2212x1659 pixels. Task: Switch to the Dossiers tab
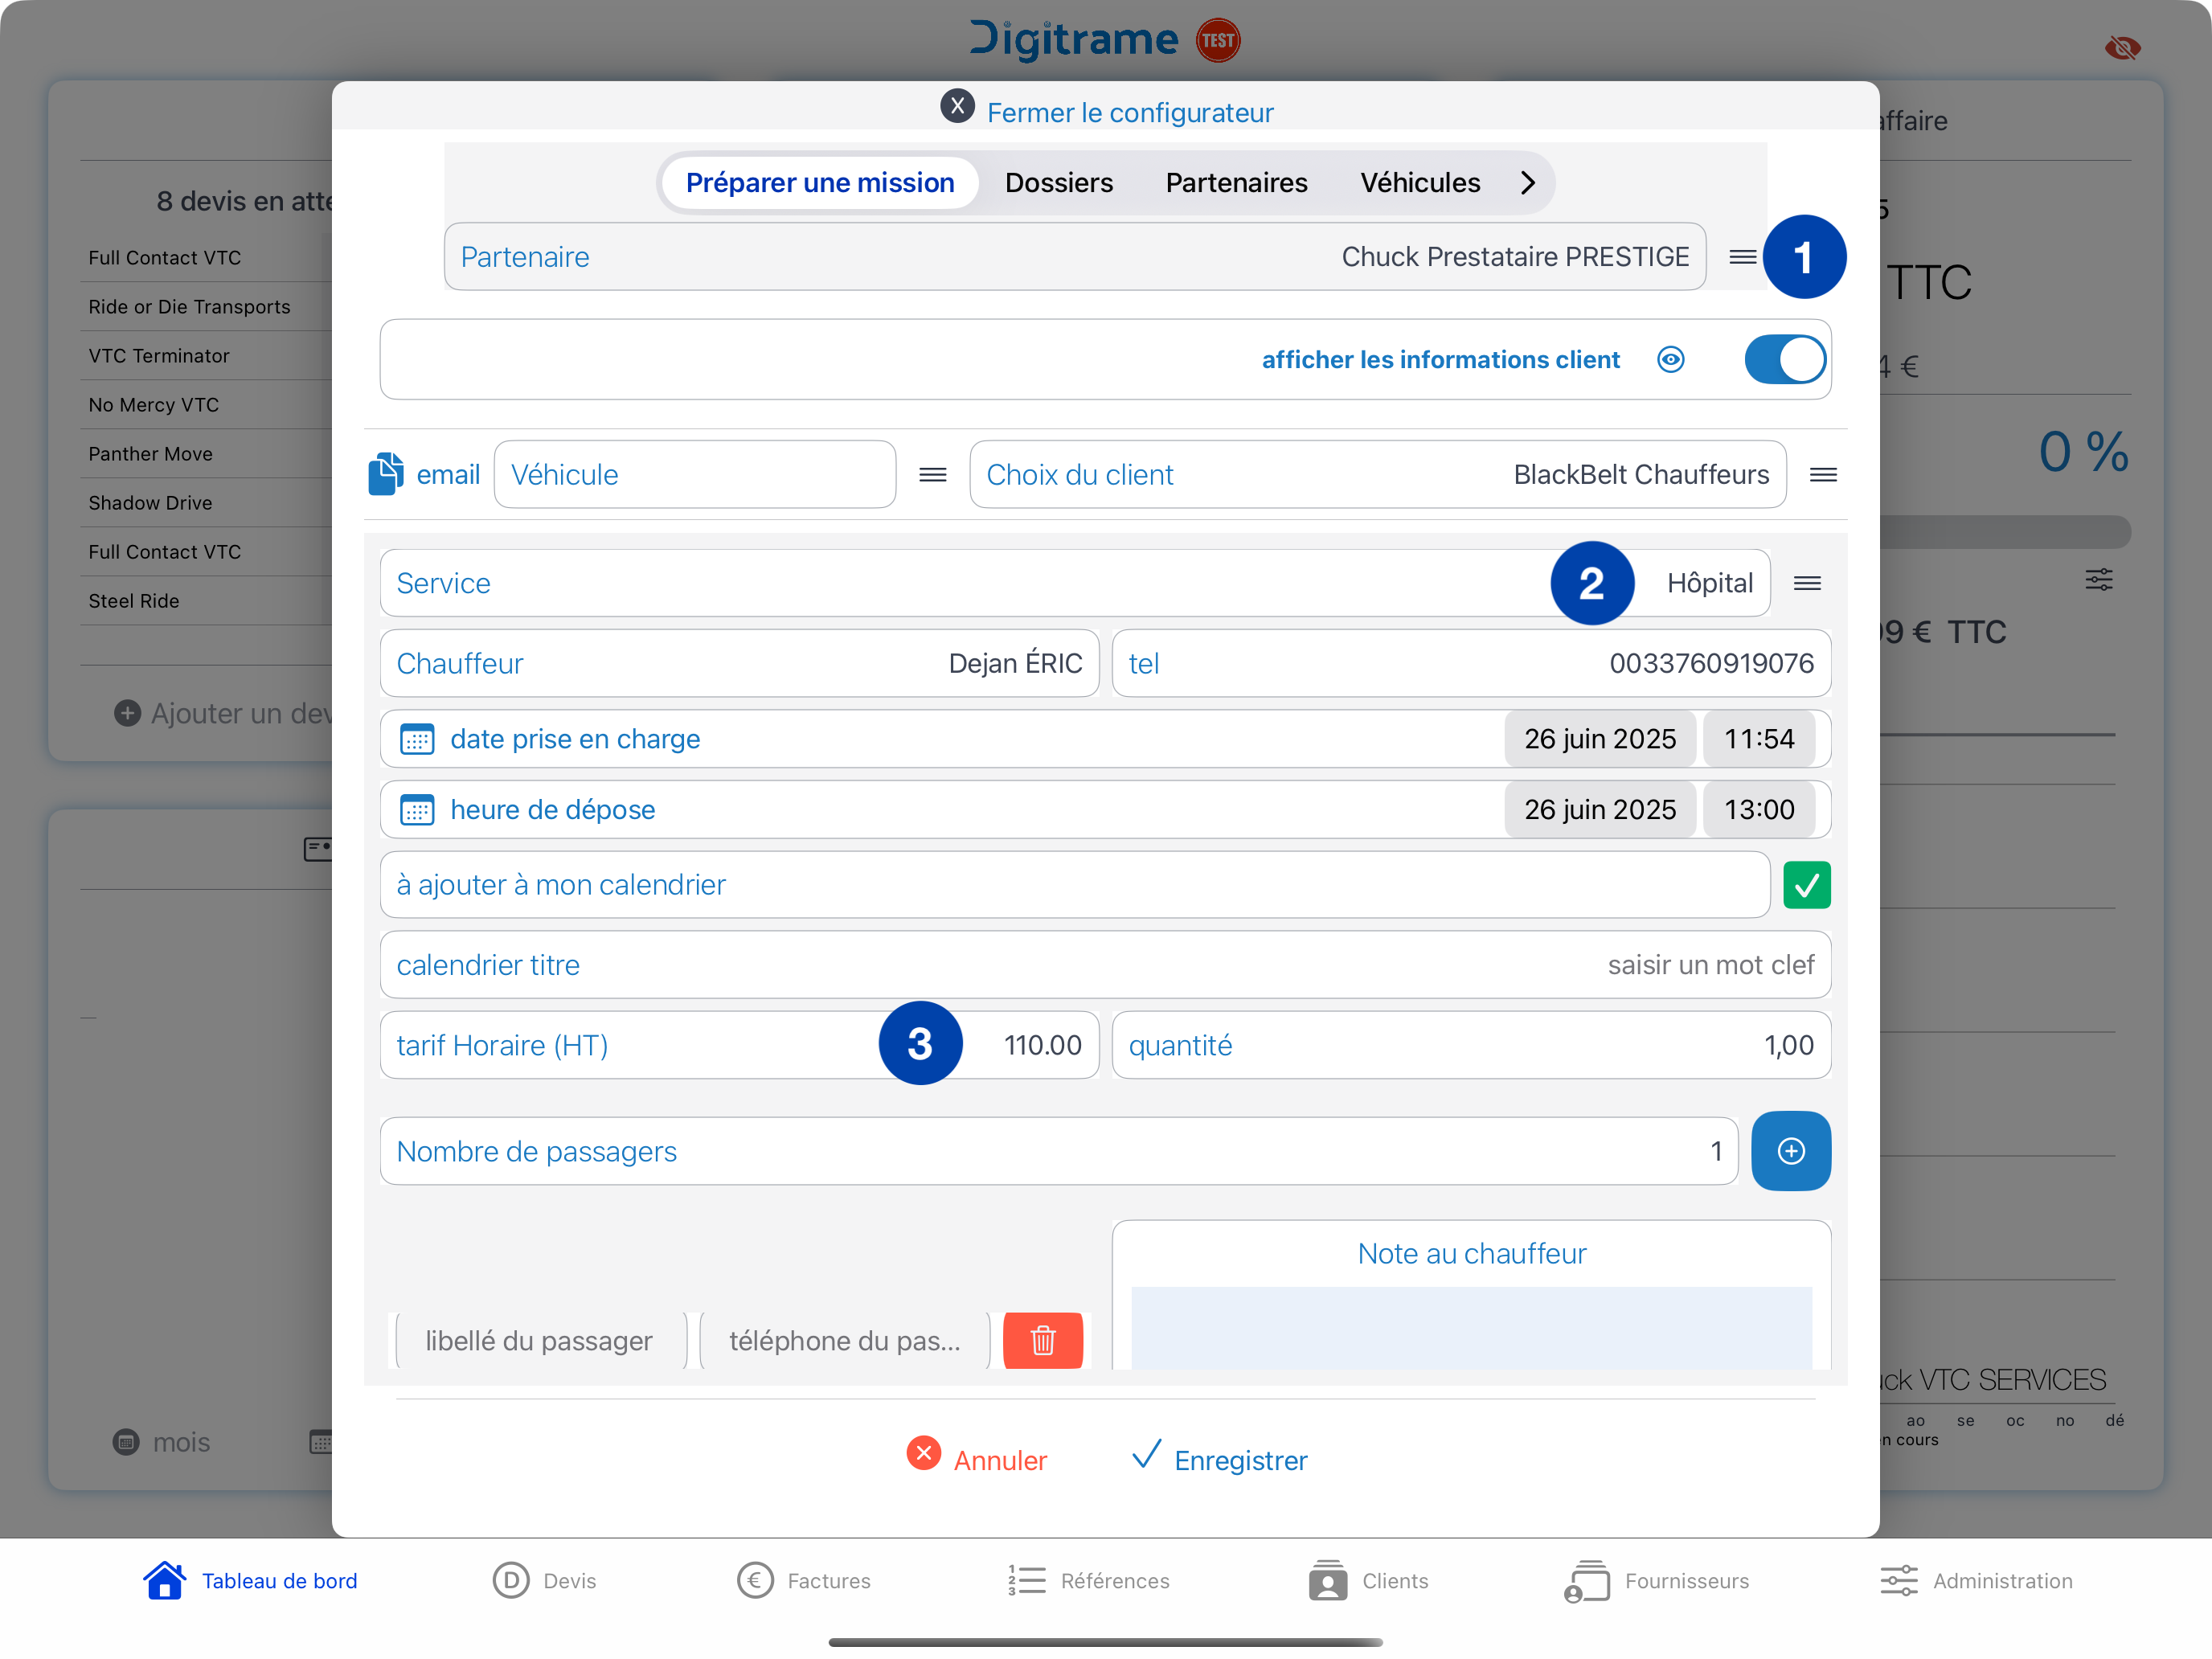coord(1058,183)
